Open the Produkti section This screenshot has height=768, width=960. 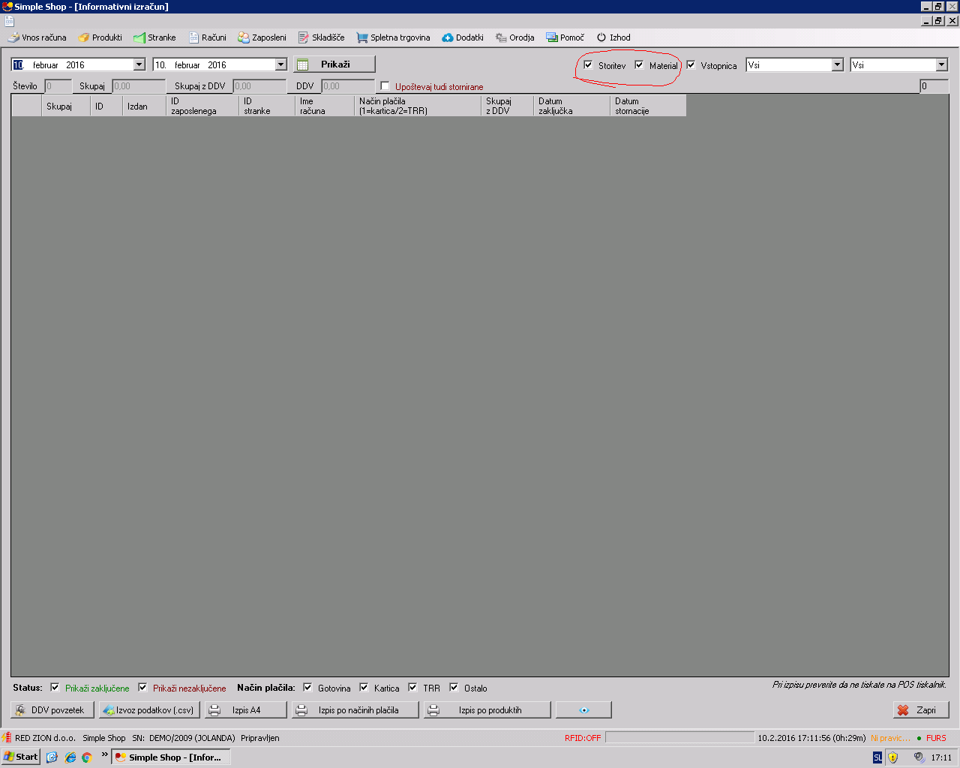pos(100,37)
